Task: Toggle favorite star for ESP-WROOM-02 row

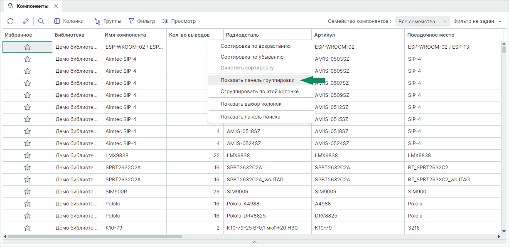Action: 27,47
